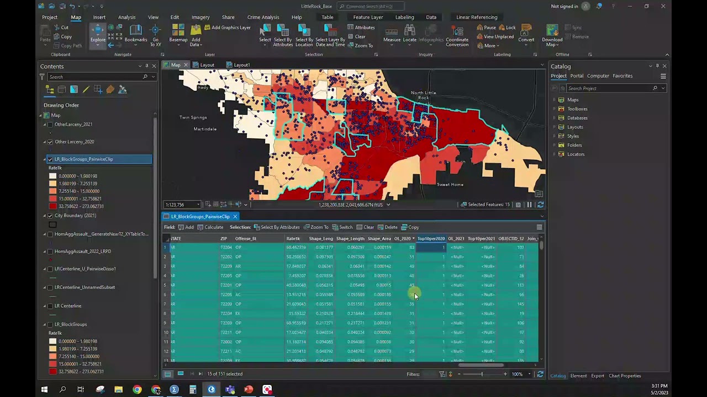The image size is (707, 397).
Task: Expand the Maps node in Catalog
Action: point(554,100)
